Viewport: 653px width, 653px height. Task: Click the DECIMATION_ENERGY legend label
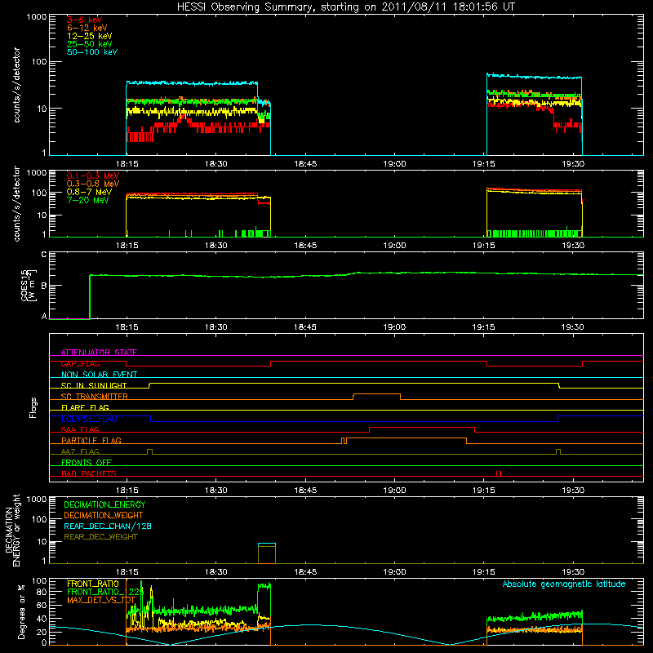pyautogui.click(x=104, y=504)
